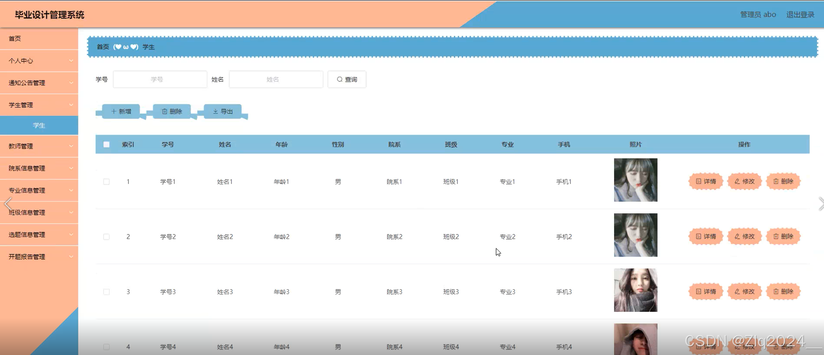The height and width of the screenshot is (355, 824).
Task: Open the photo thumbnail in row 学号1
Action: tap(635, 180)
